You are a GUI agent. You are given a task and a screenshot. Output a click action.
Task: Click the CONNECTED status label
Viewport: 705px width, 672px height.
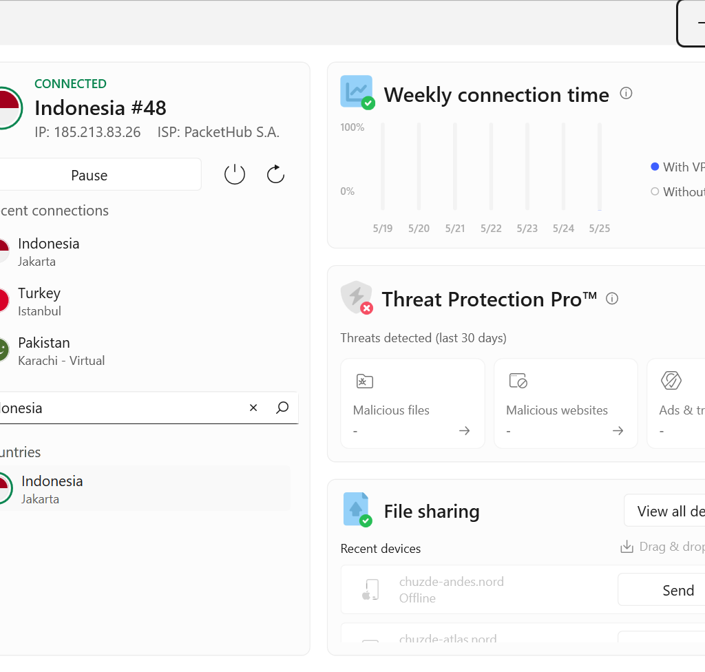(x=71, y=84)
